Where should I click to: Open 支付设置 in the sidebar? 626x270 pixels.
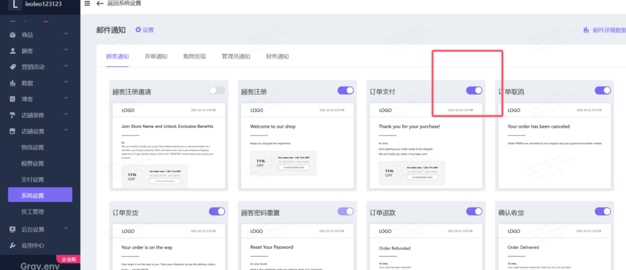click(x=32, y=180)
